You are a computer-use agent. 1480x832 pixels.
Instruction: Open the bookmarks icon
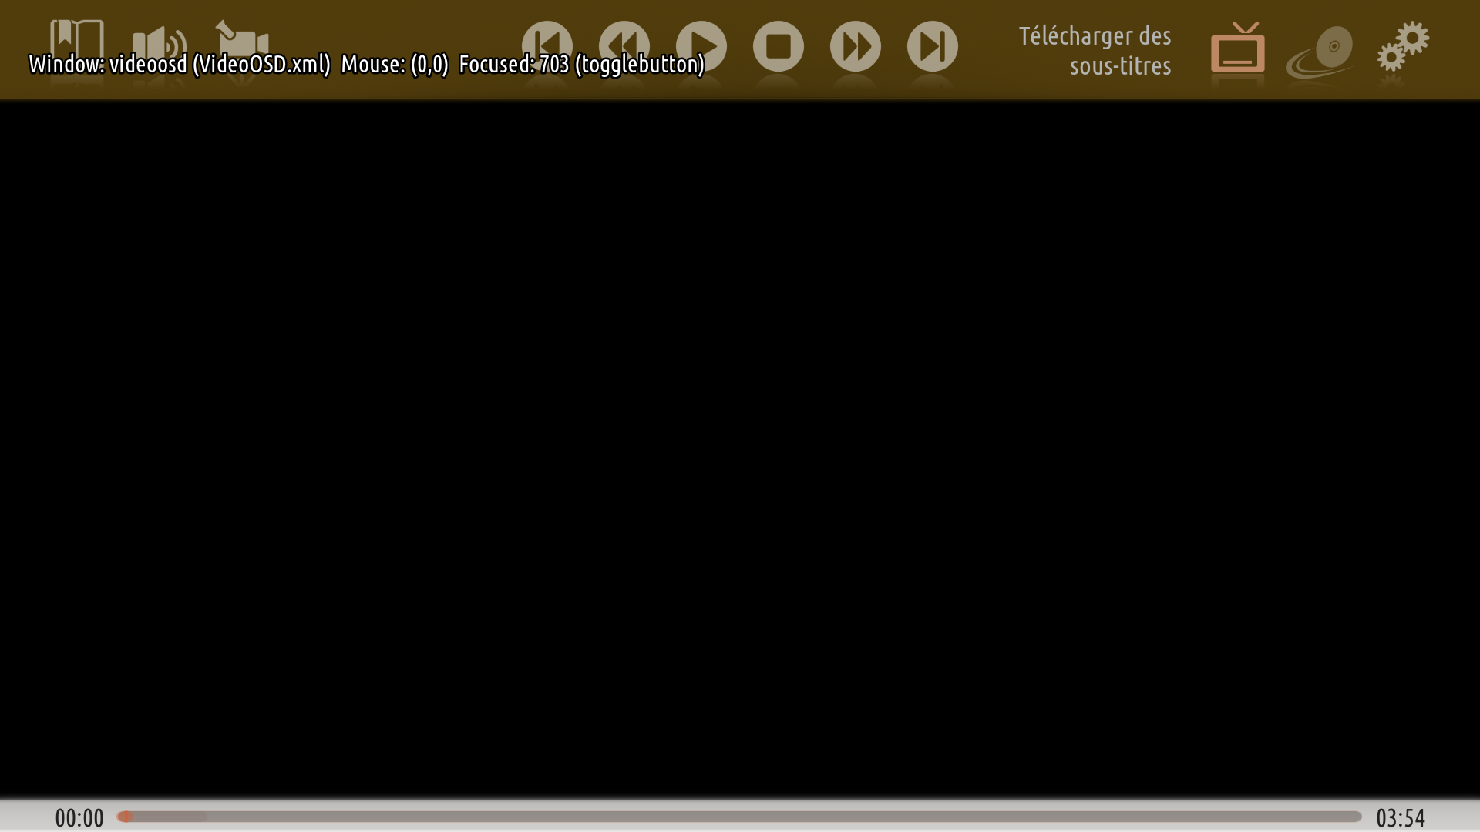point(77,46)
